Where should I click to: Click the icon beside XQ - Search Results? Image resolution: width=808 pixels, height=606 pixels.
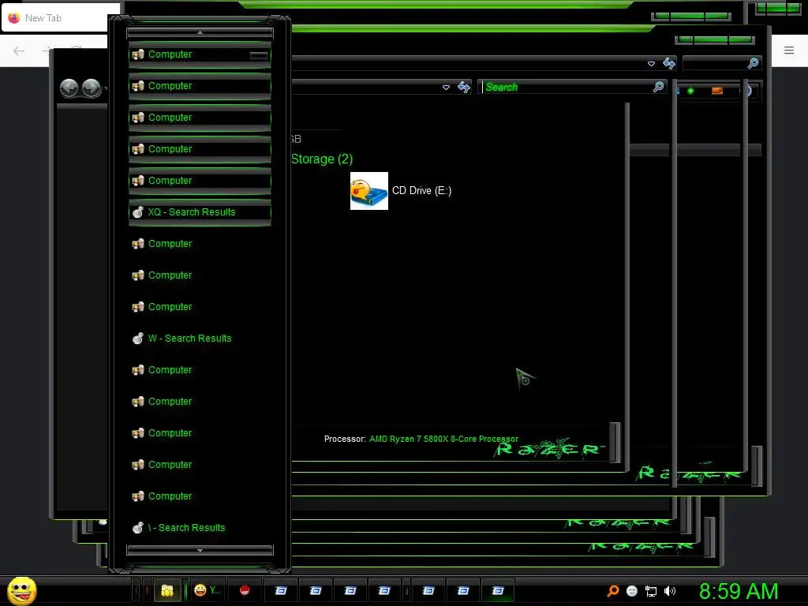[x=137, y=212]
